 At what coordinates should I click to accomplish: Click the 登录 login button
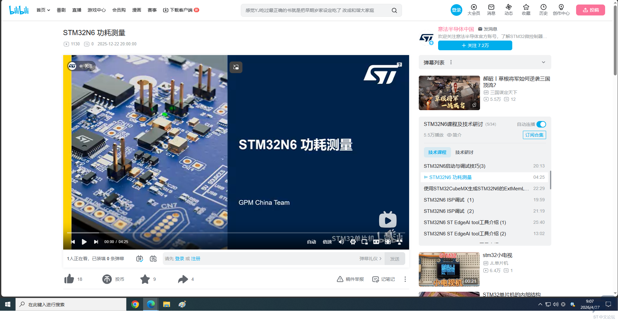pos(456,10)
